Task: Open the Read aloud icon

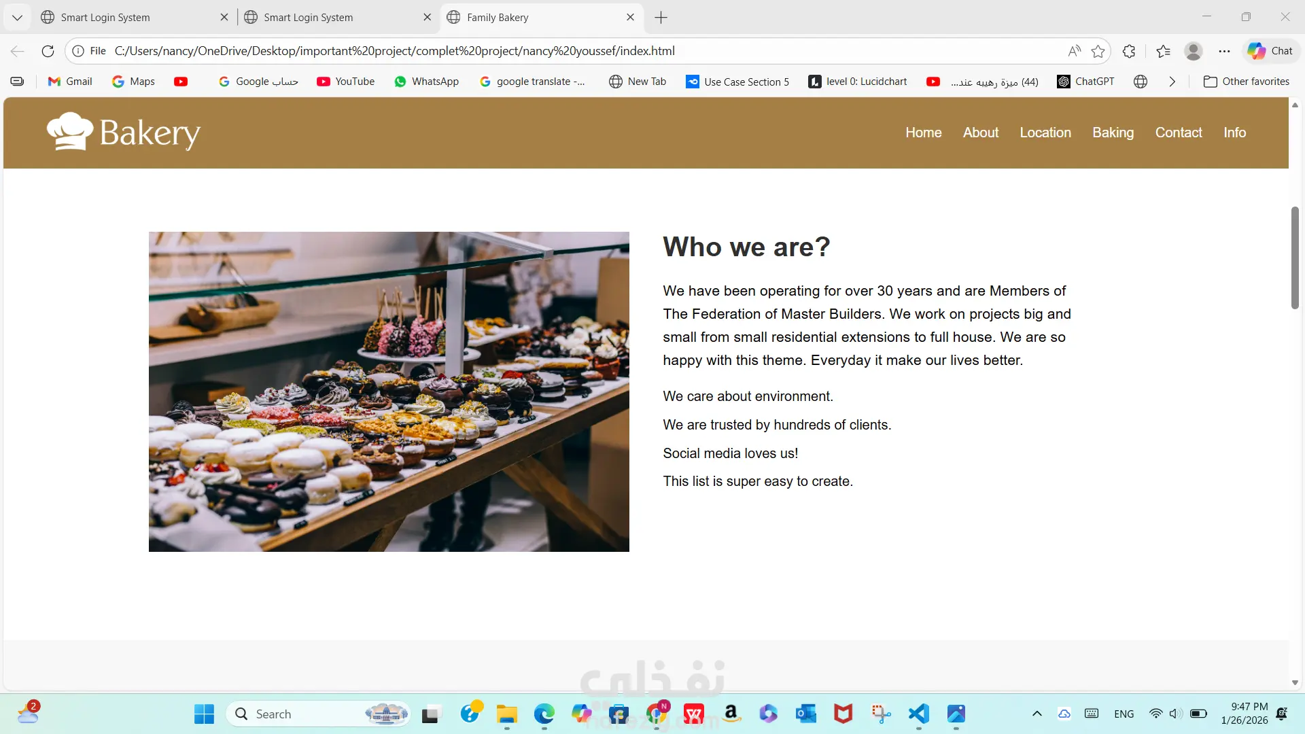Action: pos(1074,51)
